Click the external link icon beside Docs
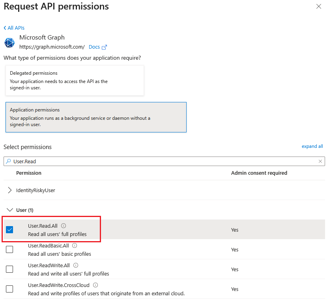Image resolution: width=329 pixels, height=302 pixels. (x=104, y=47)
